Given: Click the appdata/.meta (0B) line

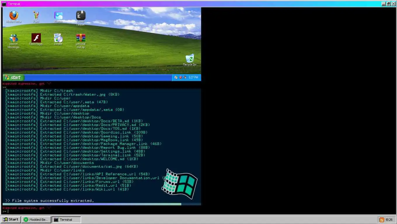Looking at the screenshot, I should [x=65, y=110].
